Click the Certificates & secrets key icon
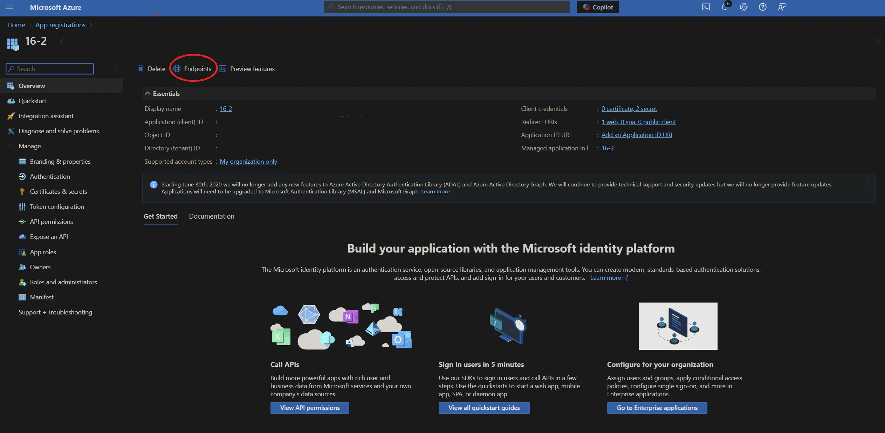885x433 pixels. (x=22, y=192)
